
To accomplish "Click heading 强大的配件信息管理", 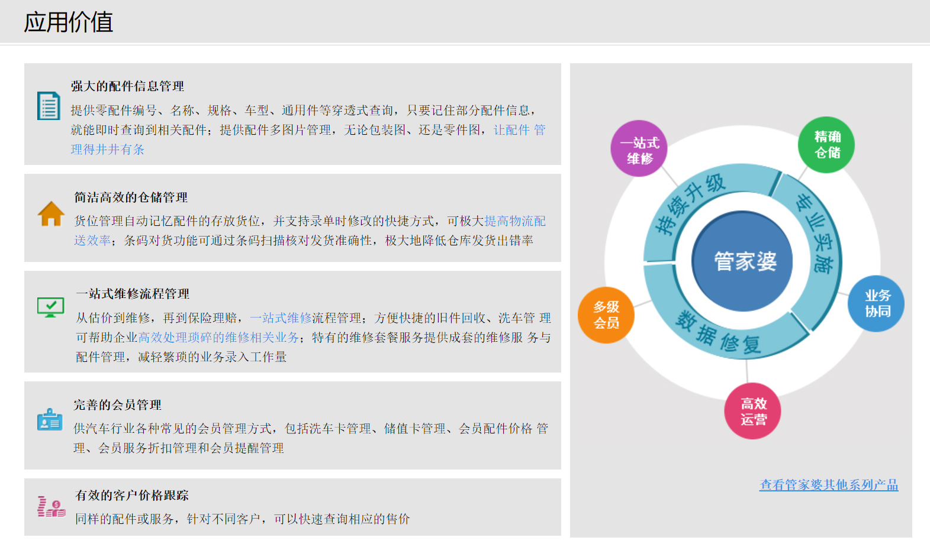I will click(x=127, y=86).
